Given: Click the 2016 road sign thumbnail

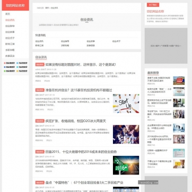Looking at the screenshot, I should (126, 165).
